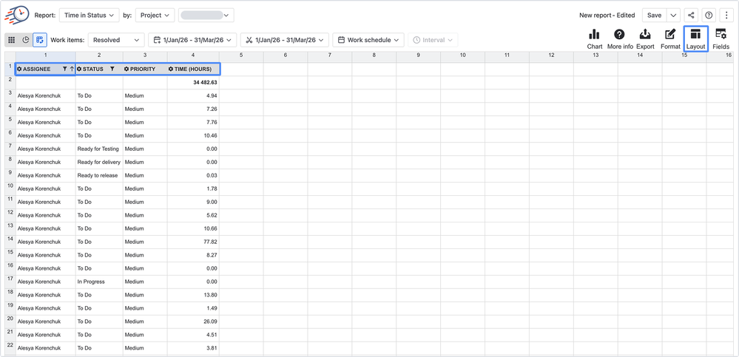Click the Time in Status app logo
Image resolution: width=739 pixels, height=357 pixels.
(17, 15)
